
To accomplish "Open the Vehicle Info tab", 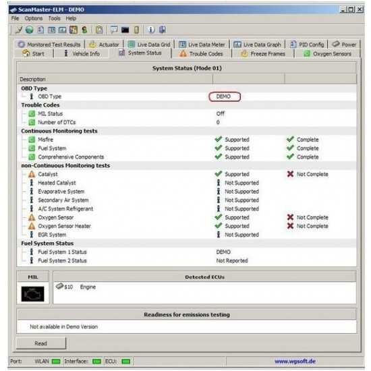I will point(82,54).
